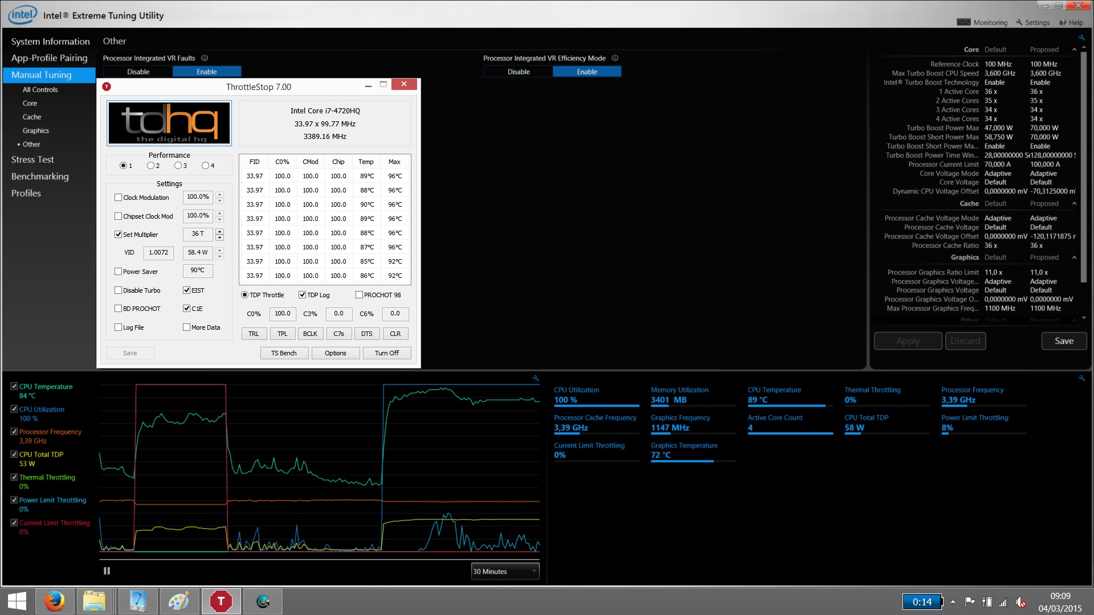Increase Clock Modulation stepper
The width and height of the screenshot is (1094, 615).
[219, 194]
